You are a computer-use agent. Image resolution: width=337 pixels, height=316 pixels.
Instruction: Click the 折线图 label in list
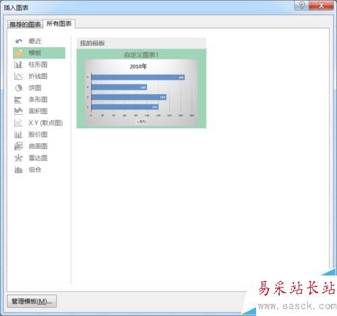(38, 76)
